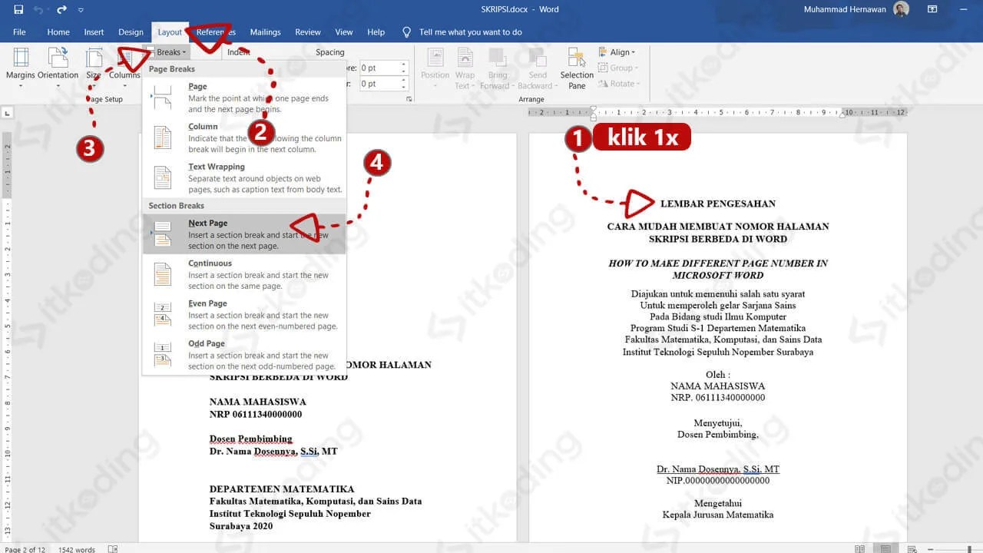Screen dimensions: 983x553
Task: Switch to the Home tab
Action: point(58,32)
